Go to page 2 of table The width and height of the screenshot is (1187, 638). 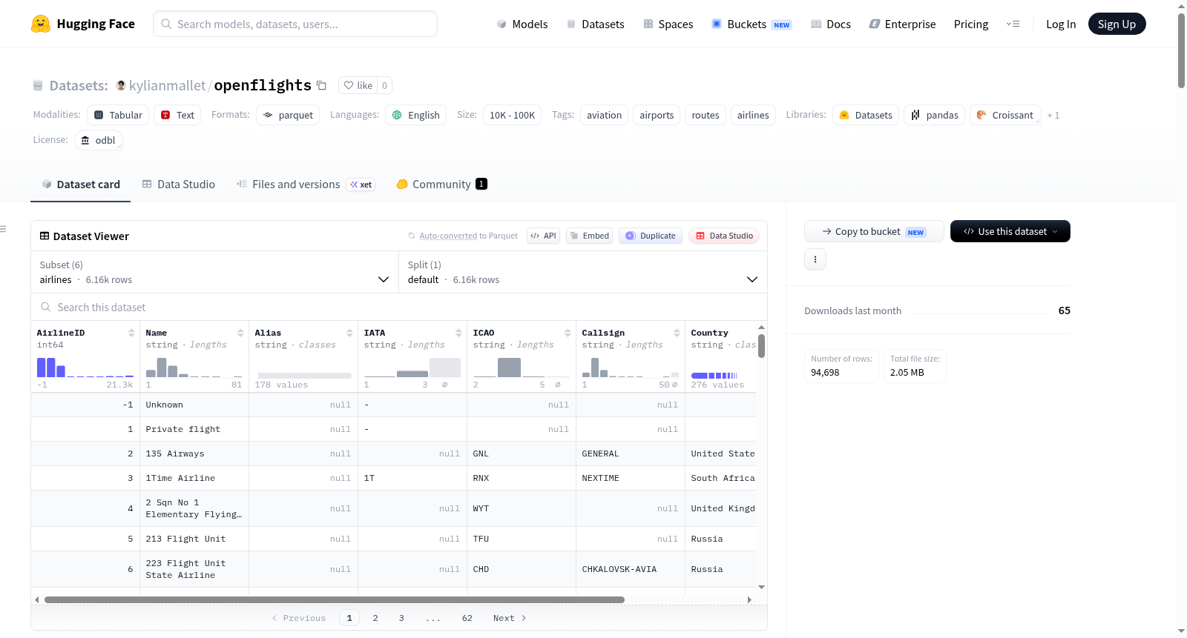point(375,618)
